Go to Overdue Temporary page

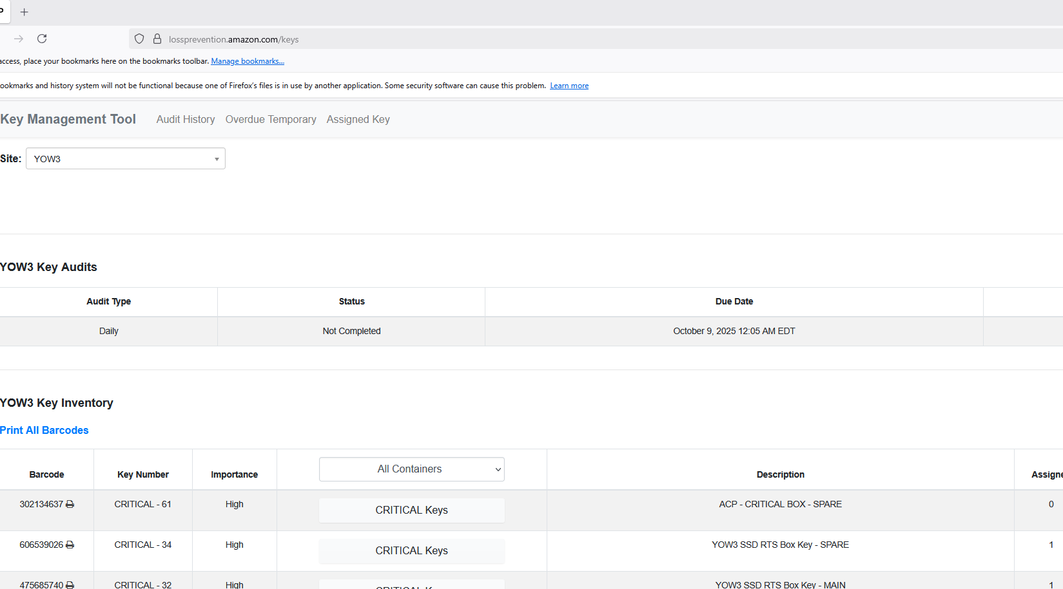[271, 120]
